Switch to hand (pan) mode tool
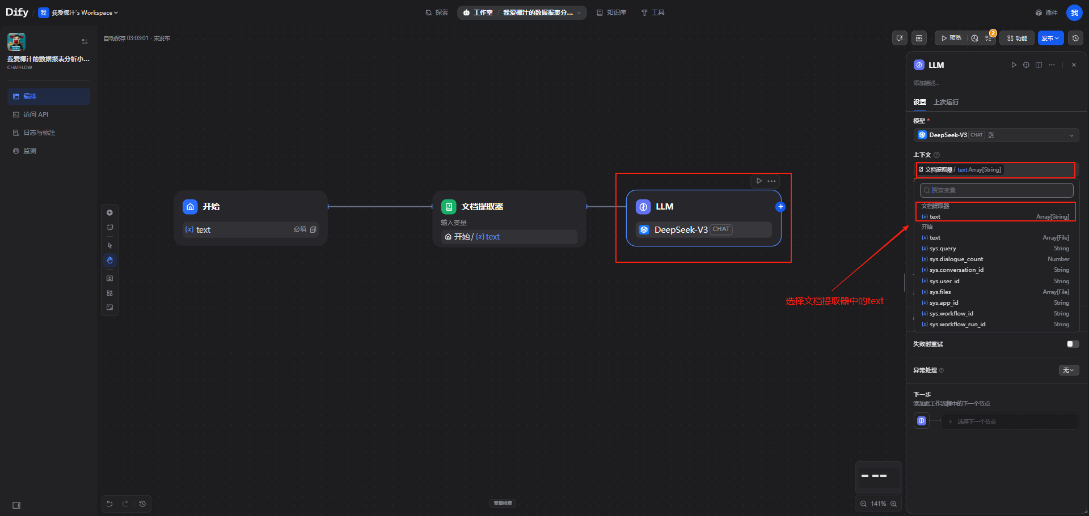 coord(109,260)
